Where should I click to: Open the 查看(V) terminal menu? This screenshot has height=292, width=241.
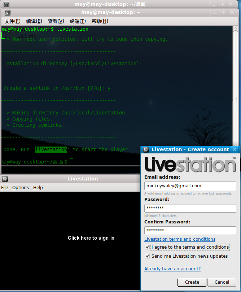coord(56,21)
